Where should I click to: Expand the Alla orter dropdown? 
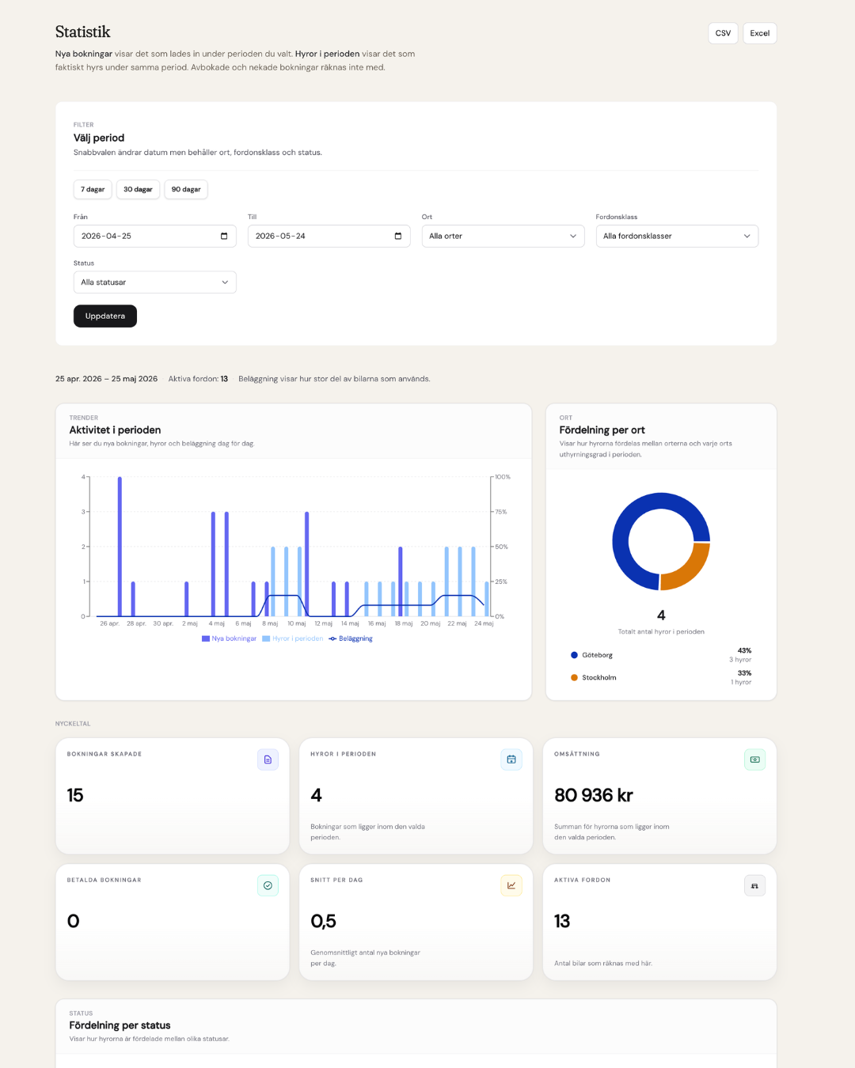coord(503,236)
